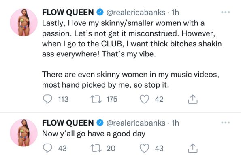The height and width of the screenshot is (159, 241).
Task: Open the second tweet's profile picture
Action: tap(23, 133)
